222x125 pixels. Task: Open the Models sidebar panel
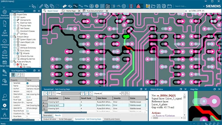[4, 82]
